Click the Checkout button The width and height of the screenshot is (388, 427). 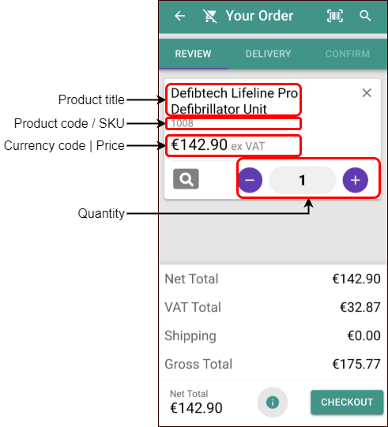point(347,403)
